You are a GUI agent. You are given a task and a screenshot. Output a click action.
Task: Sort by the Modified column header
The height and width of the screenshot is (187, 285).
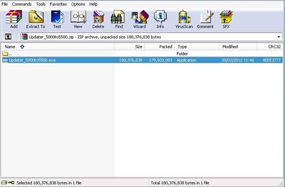(x=238, y=47)
